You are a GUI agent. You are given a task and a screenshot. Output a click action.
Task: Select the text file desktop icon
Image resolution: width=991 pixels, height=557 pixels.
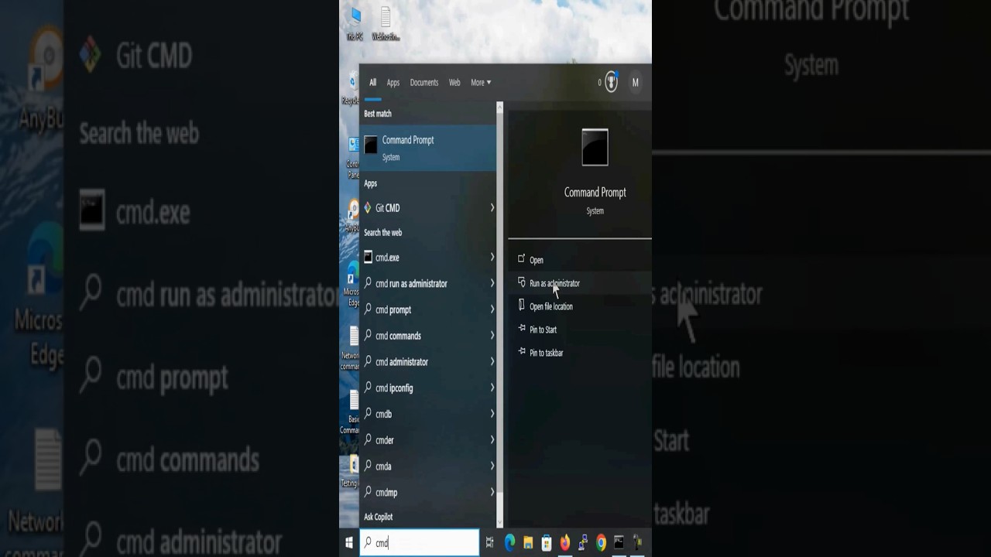(x=386, y=24)
